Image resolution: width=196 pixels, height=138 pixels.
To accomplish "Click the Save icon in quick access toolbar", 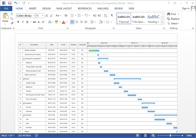I will coord(10,3).
